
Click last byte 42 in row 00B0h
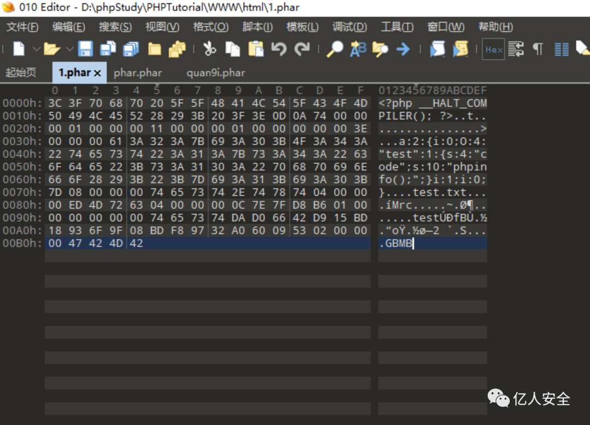coord(136,243)
